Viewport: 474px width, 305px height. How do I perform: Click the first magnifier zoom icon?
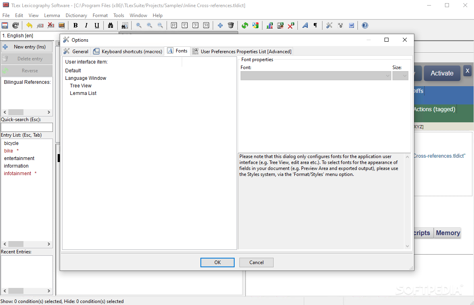coord(139,25)
